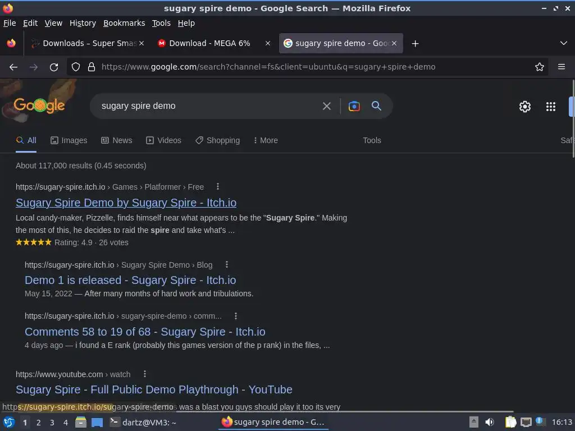Switch to workspace 2
Screen dimensions: 575x431
coord(39,423)
